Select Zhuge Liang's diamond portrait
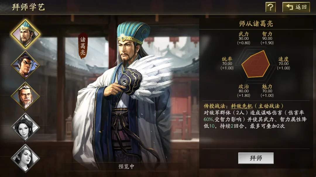The width and height of the screenshot is (316, 177). coord(25,34)
